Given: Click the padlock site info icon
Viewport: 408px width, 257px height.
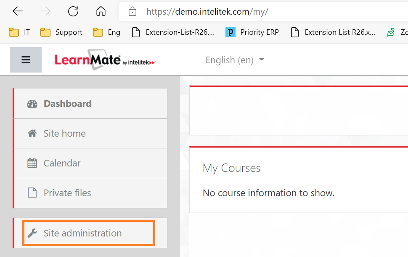Looking at the screenshot, I should (x=132, y=11).
